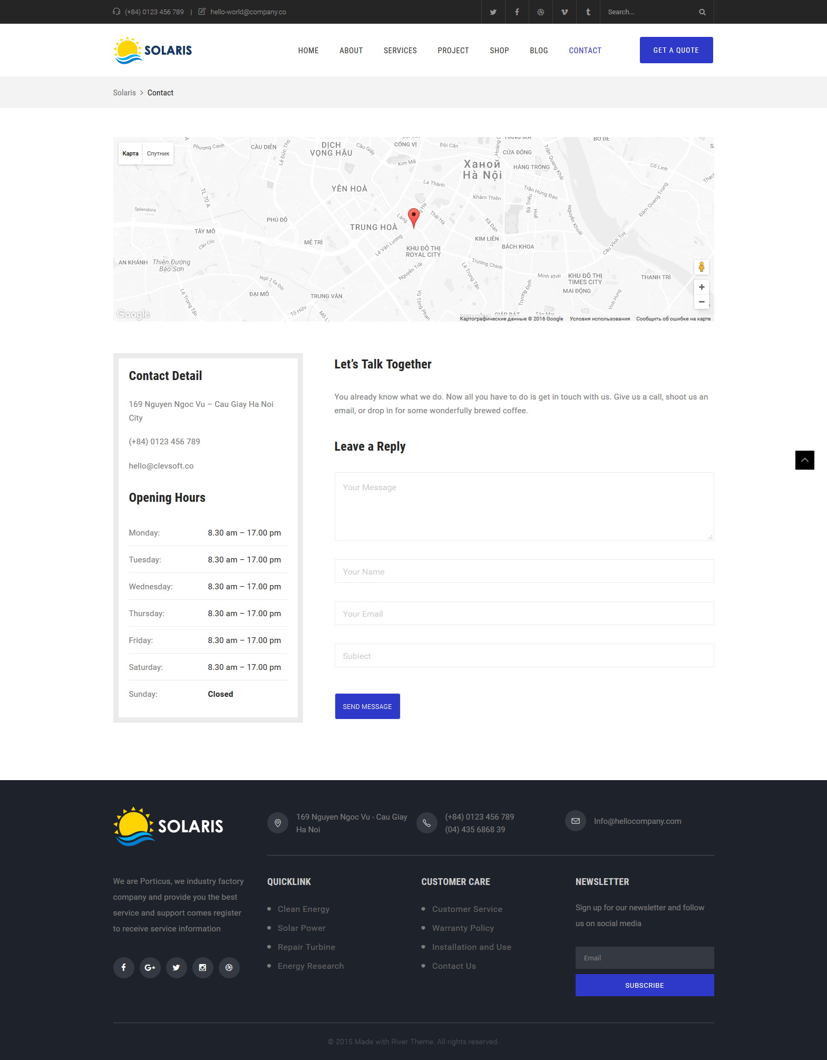827x1060 pixels.
Task: Click the Solaris logo in header
Action: tap(153, 51)
